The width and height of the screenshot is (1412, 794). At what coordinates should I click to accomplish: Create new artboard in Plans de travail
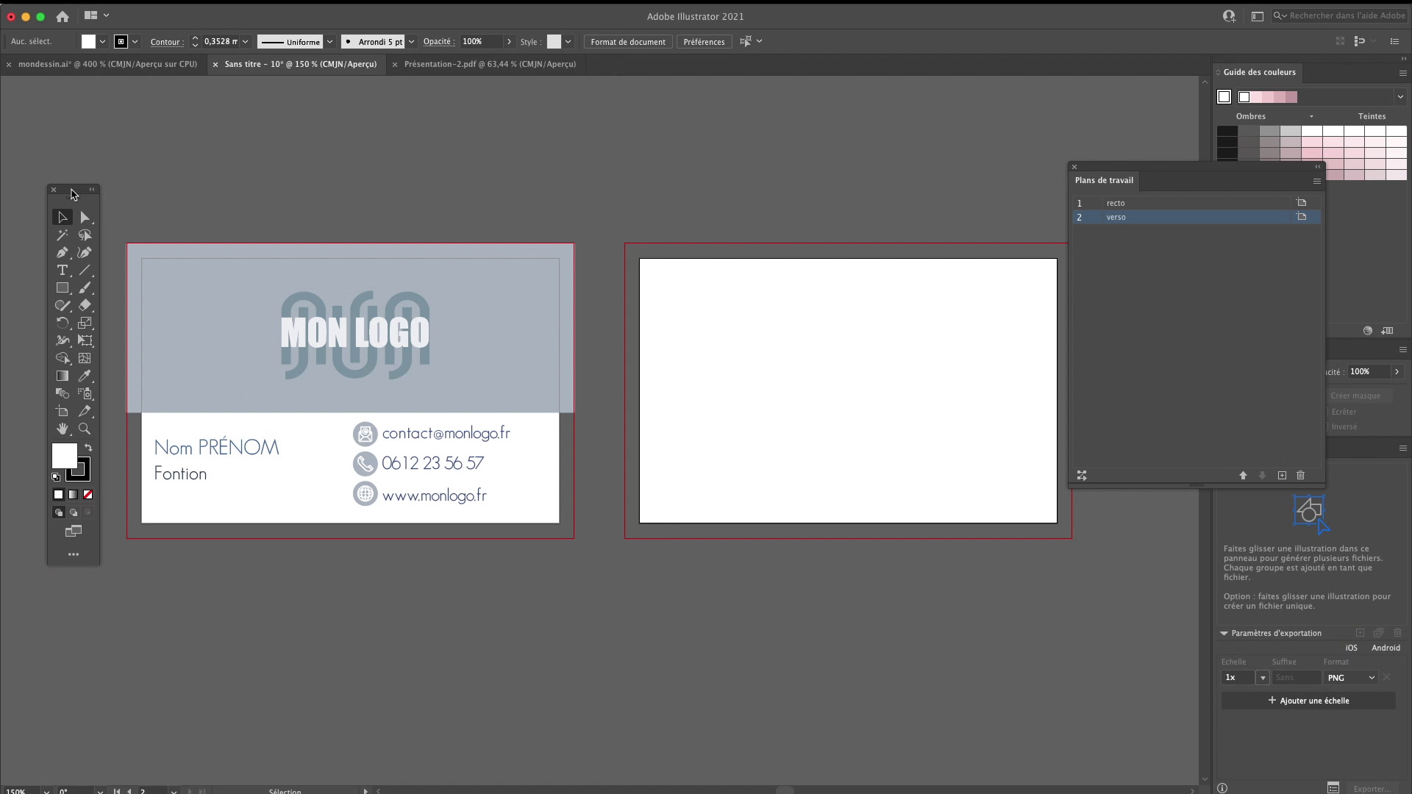coord(1282,476)
